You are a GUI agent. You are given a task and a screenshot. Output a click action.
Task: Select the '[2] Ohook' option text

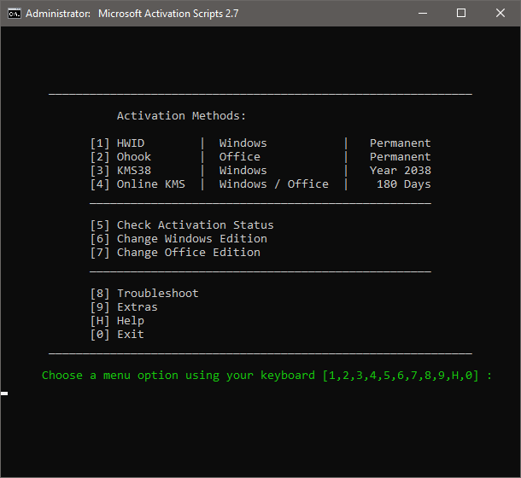(120, 157)
